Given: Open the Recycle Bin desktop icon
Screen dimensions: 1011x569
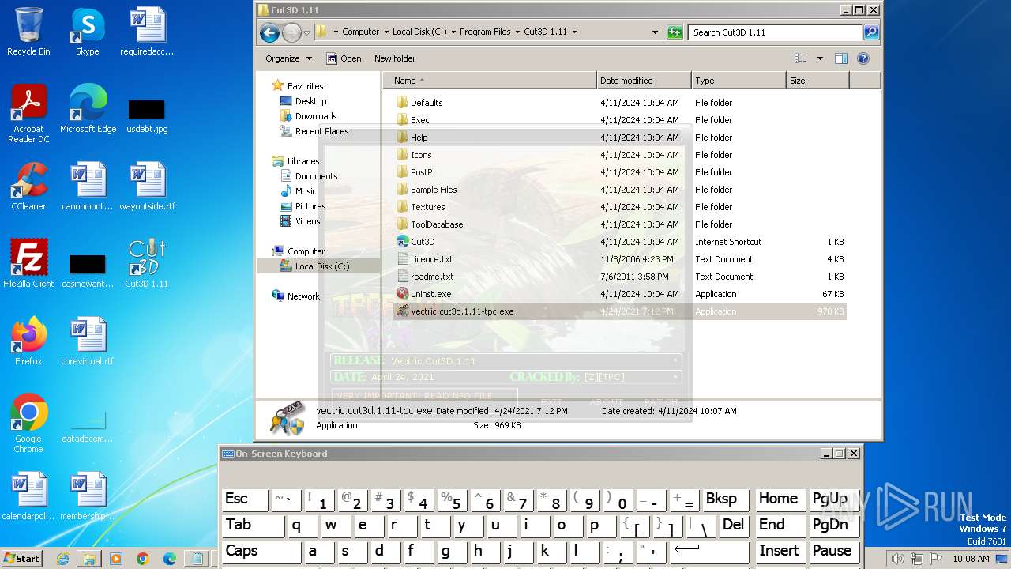Looking at the screenshot, I should (x=28, y=32).
